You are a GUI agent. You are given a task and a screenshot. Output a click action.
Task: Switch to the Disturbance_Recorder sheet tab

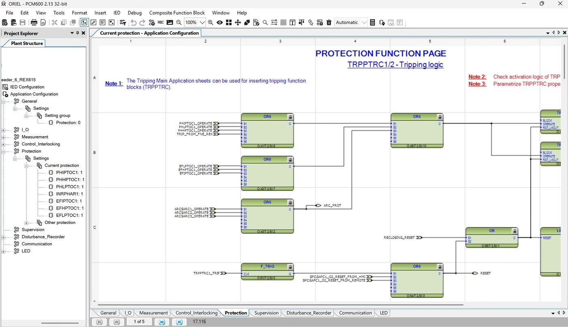pos(309,313)
